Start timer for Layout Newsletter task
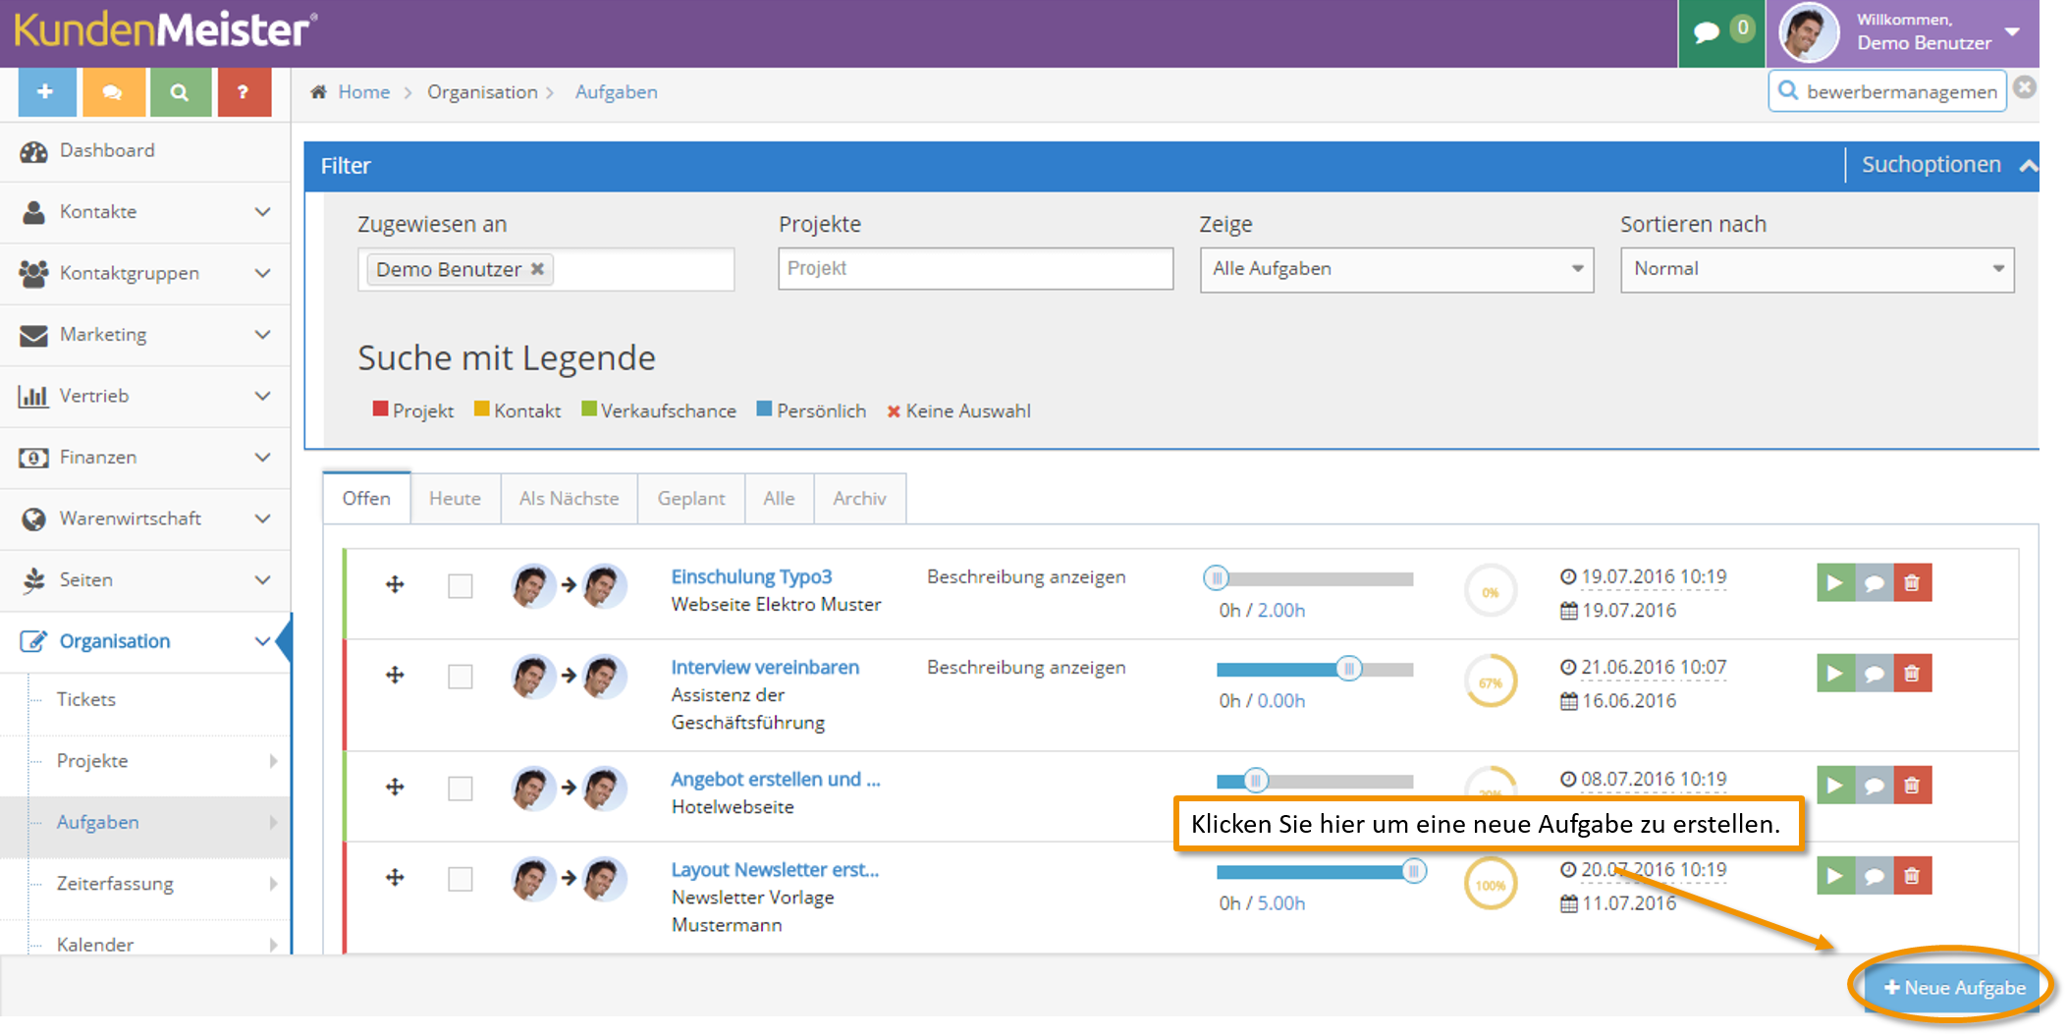This screenshot has width=2067, height=1036. pos(1835,876)
